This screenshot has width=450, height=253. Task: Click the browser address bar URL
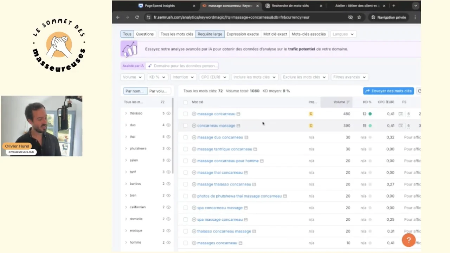click(232, 17)
